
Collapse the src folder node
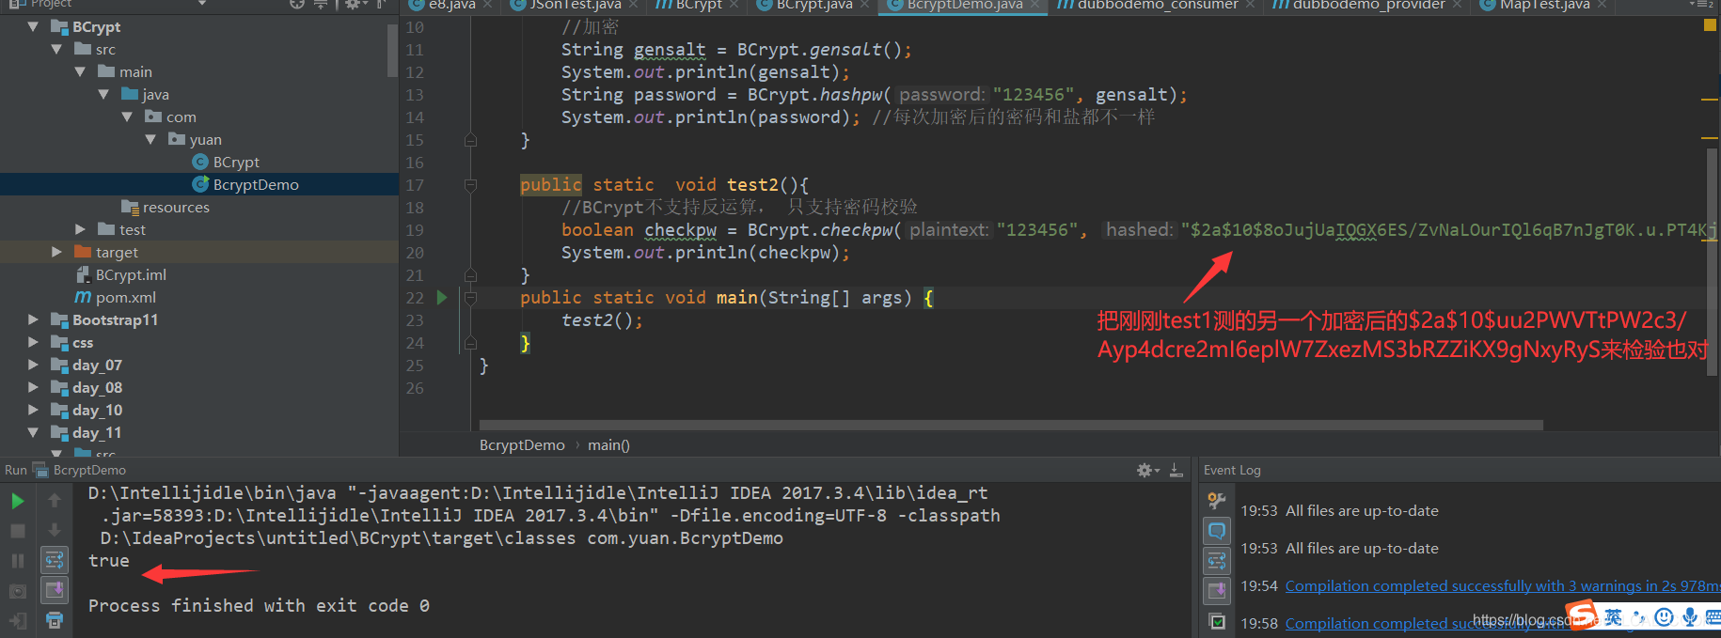coord(56,49)
